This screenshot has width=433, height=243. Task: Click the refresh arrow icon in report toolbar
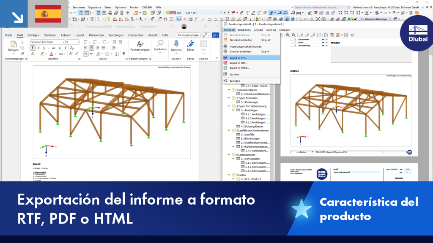point(352,35)
